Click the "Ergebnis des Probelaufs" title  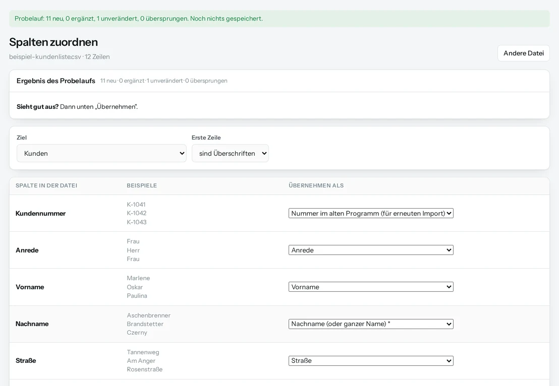(56, 81)
